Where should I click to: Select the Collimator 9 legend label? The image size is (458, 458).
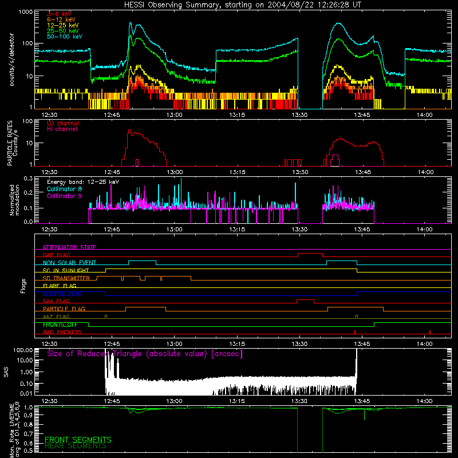click(64, 196)
